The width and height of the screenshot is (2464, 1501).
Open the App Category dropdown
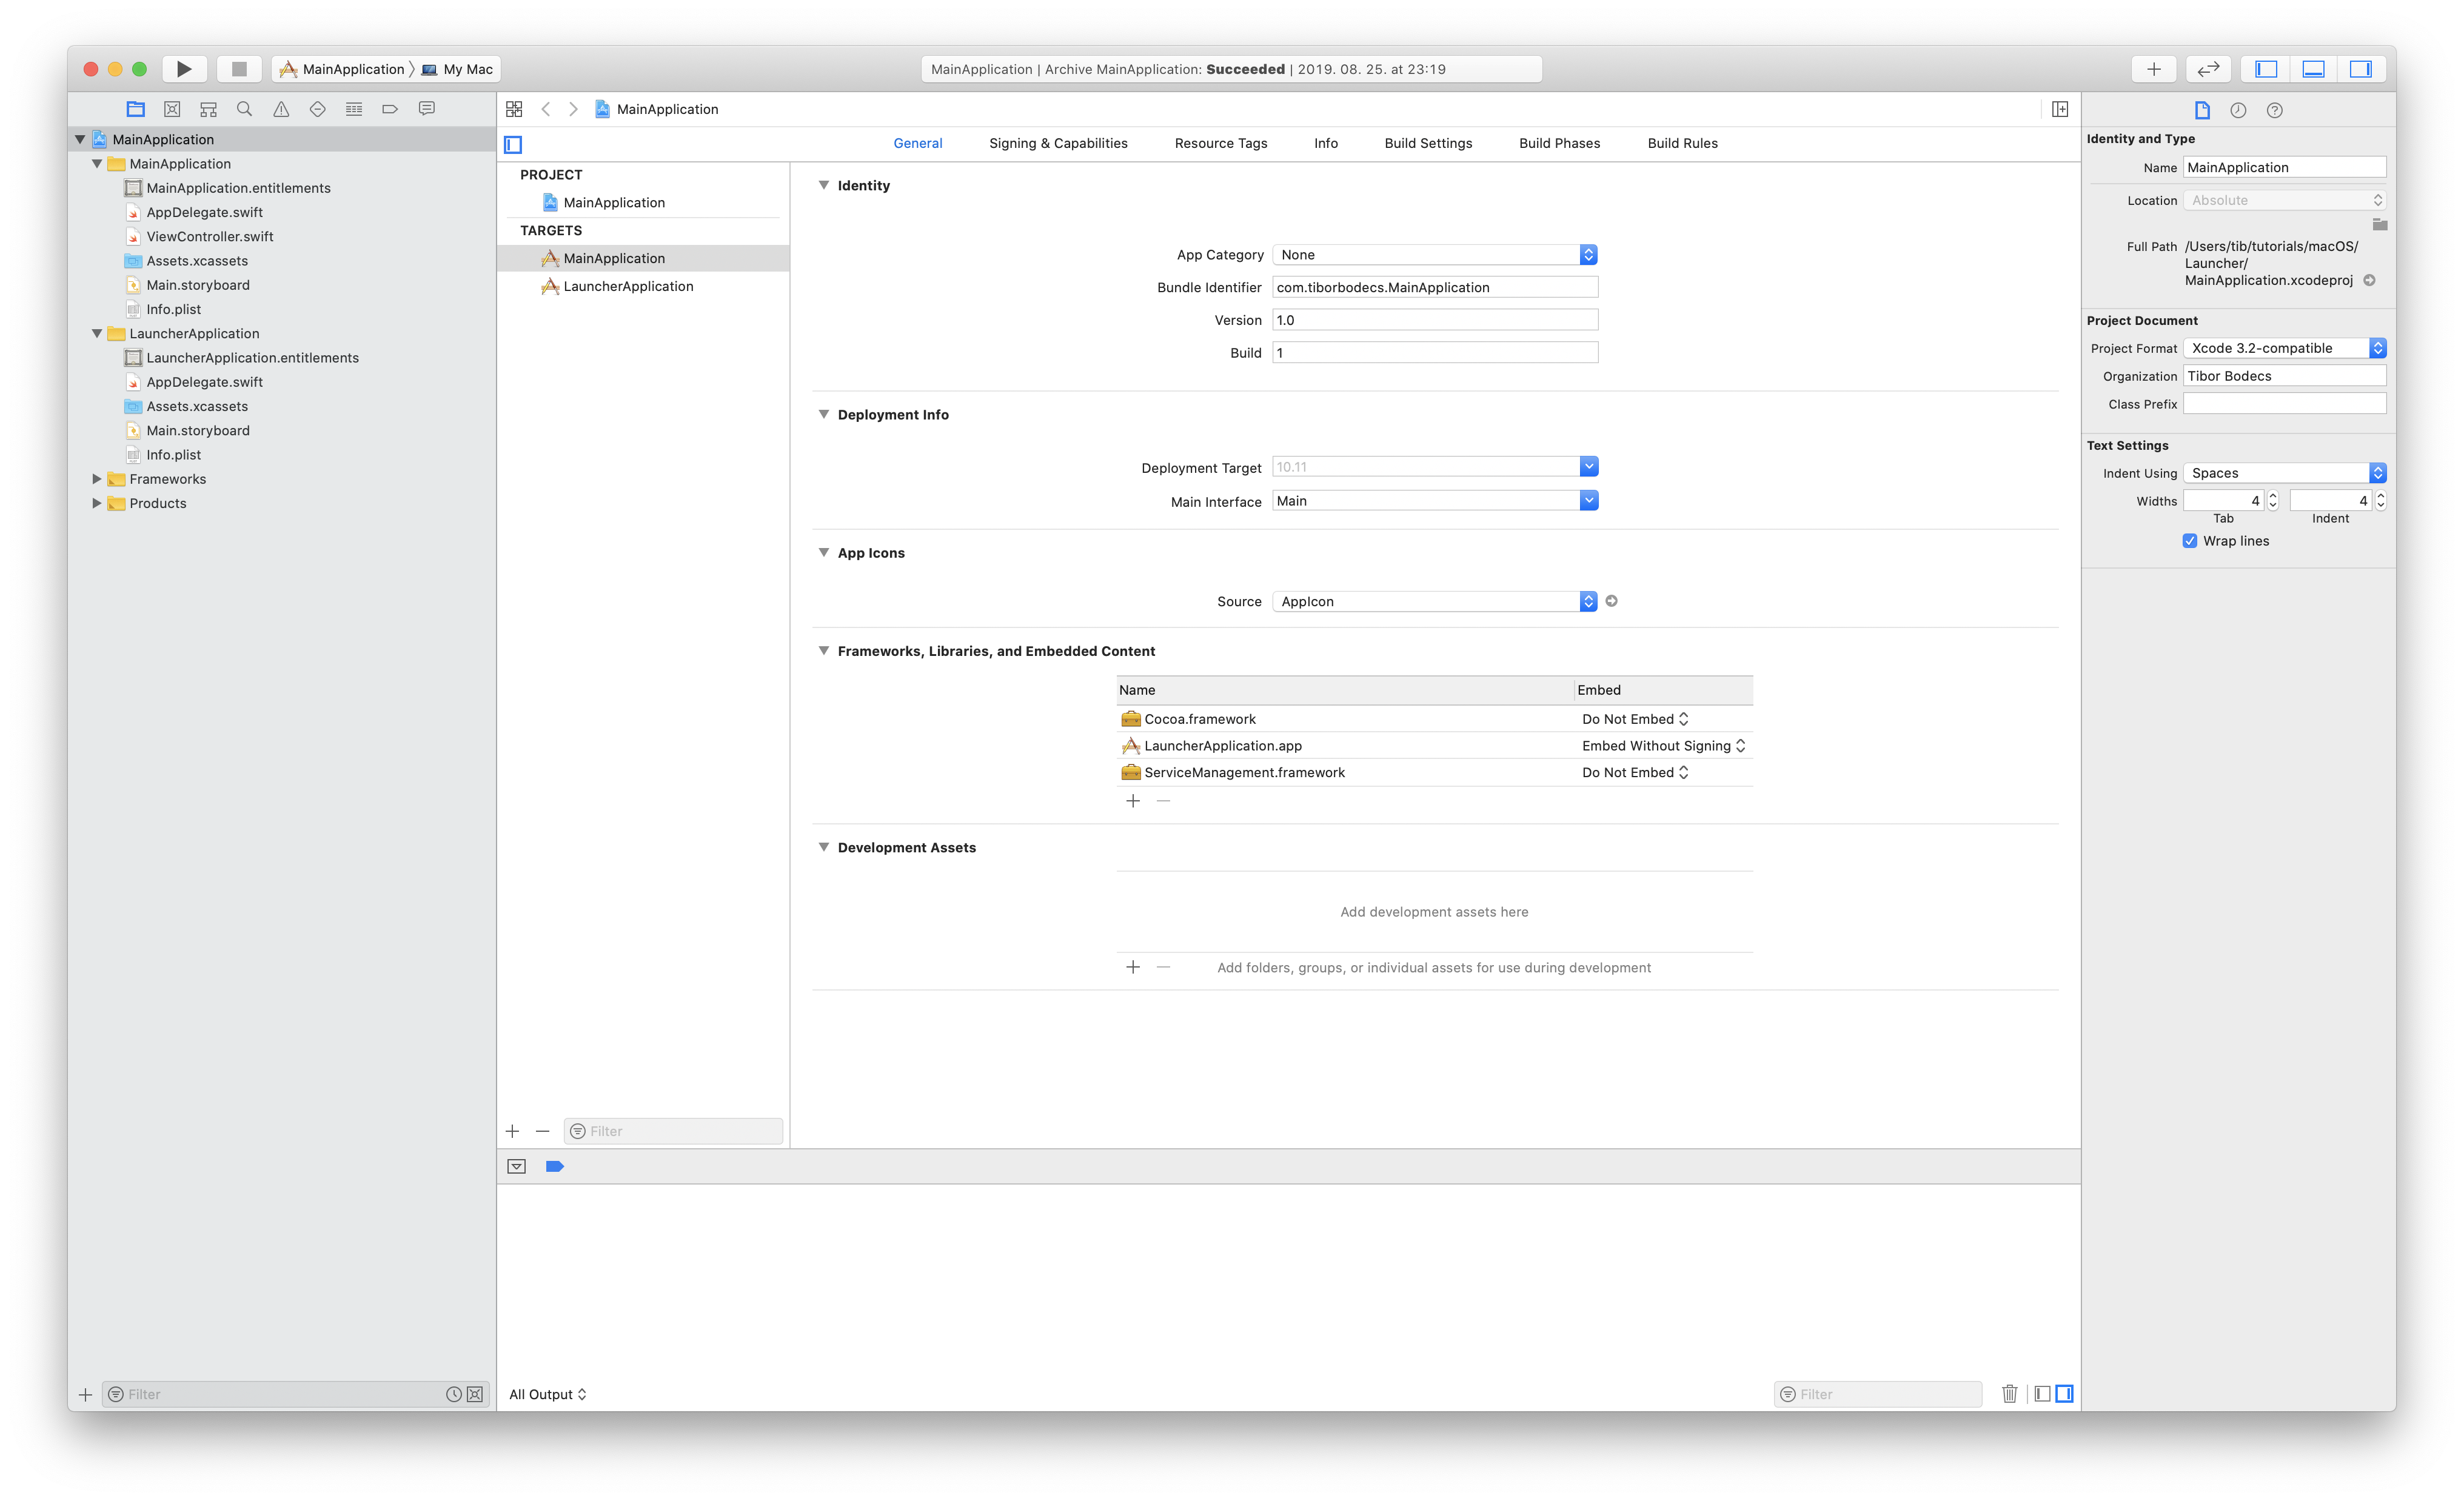(1435, 255)
